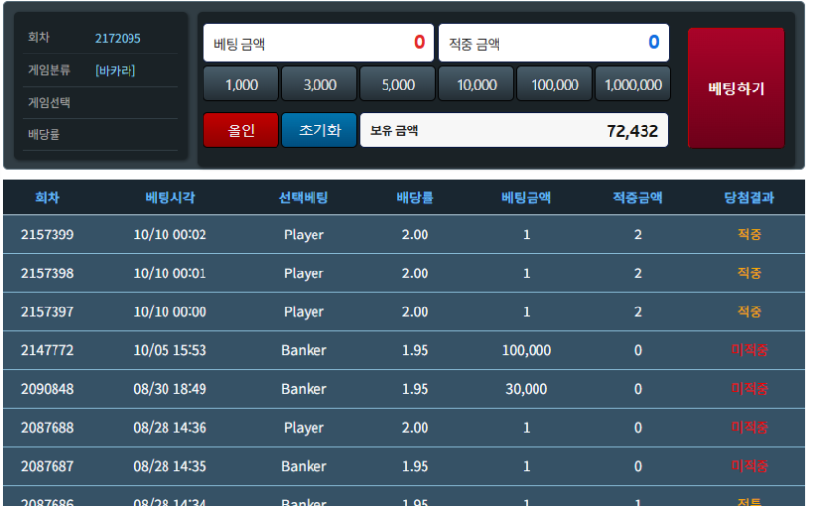Viewport: 813px width, 506px height.
Task: Click round number 2172095
Action: click(x=118, y=38)
